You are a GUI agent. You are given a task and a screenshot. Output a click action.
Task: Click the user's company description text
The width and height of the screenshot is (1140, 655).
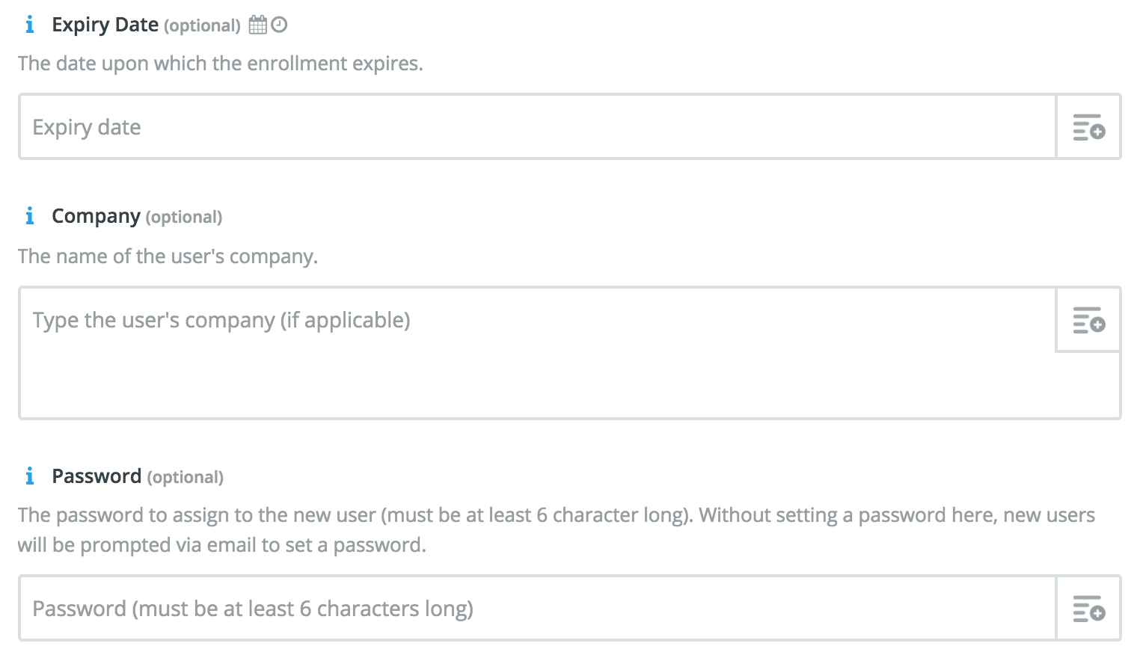pos(168,256)
